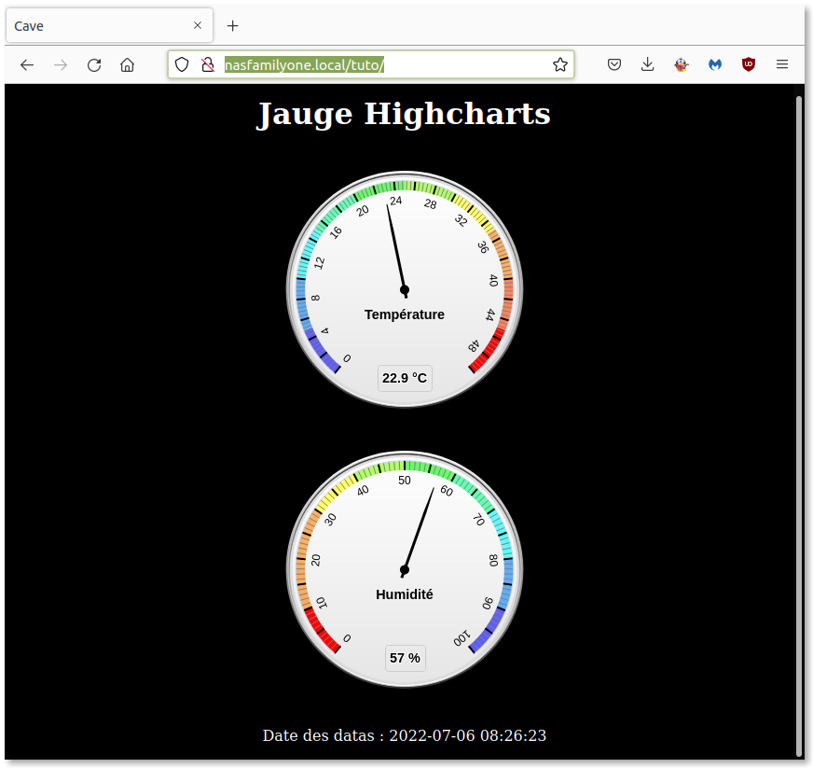Click the Jauge Highcharts heading
This screenshot has height=768, width=813.
click(404, 114)
